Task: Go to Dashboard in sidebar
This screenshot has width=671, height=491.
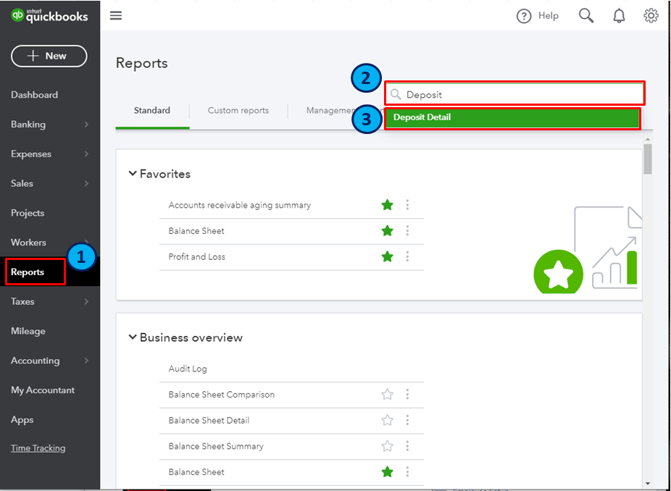Action: (x=34, y=95)
